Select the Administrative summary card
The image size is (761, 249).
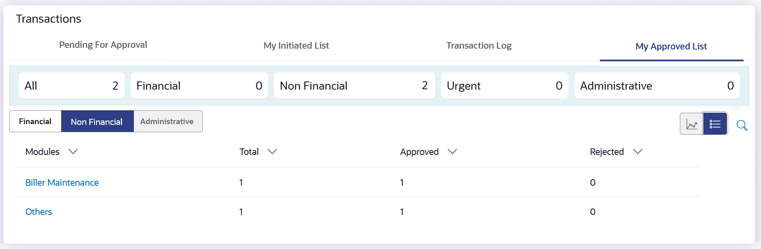point(656,86)
